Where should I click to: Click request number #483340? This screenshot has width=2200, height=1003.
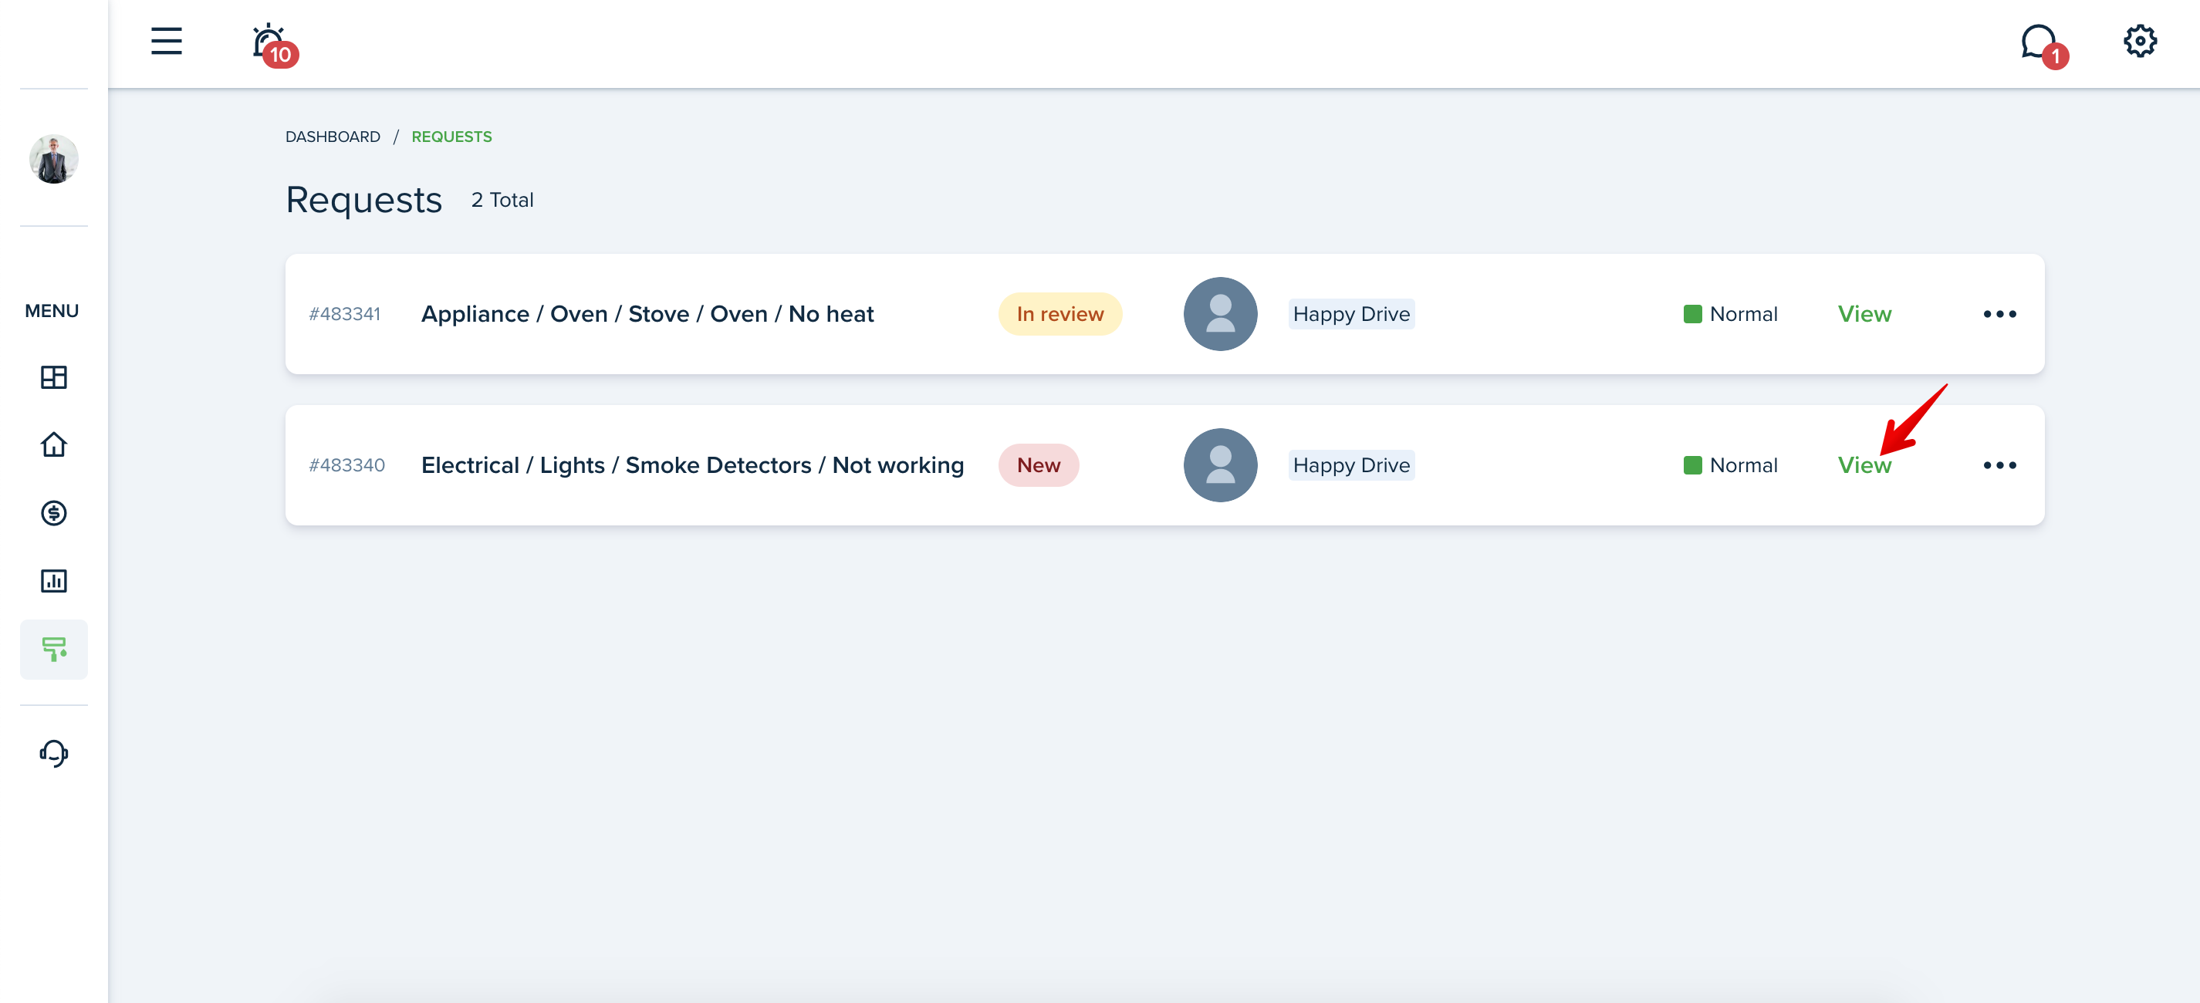click(x=346, y=465)
